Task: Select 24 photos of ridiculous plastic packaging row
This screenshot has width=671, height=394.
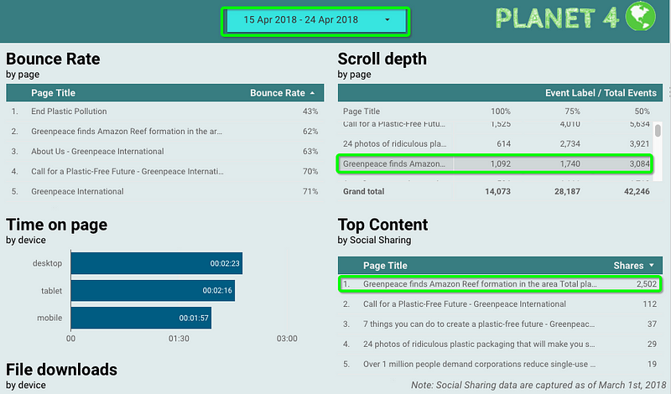Action: (x=500, y=345)
